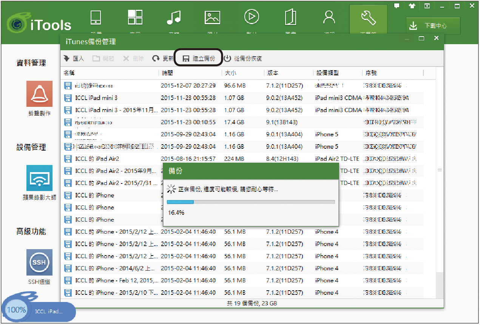Click the 2015-12-07 20:27:29 time cell

(188, 86)
